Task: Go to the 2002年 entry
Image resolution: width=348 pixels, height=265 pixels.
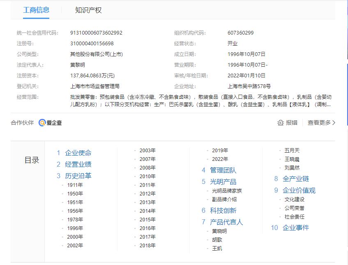Action: coord(75,246)
